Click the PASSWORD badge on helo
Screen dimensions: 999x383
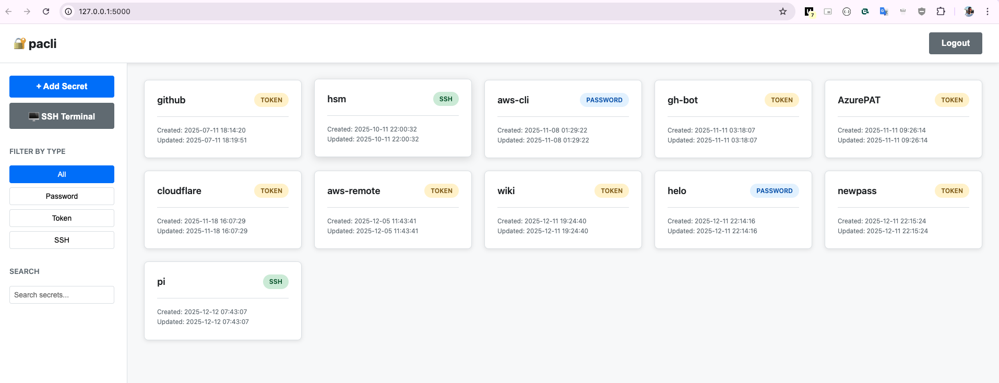[x=775, y=191]
